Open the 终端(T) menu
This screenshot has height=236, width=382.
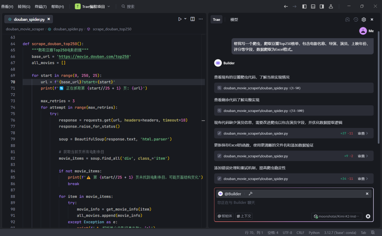41,7
